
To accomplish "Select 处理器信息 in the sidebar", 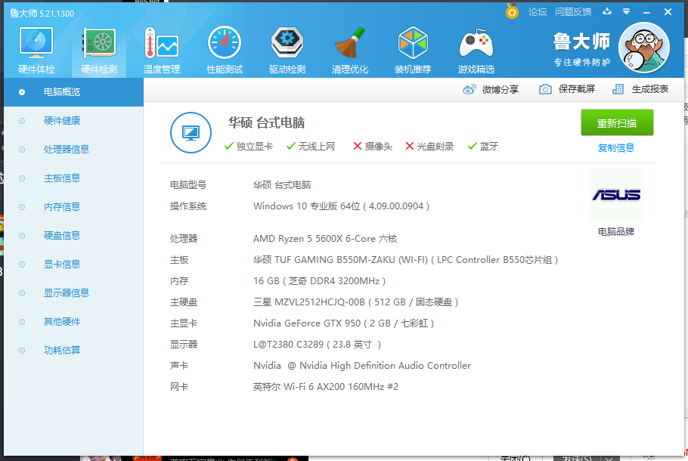I will click(x=67, y=150).
